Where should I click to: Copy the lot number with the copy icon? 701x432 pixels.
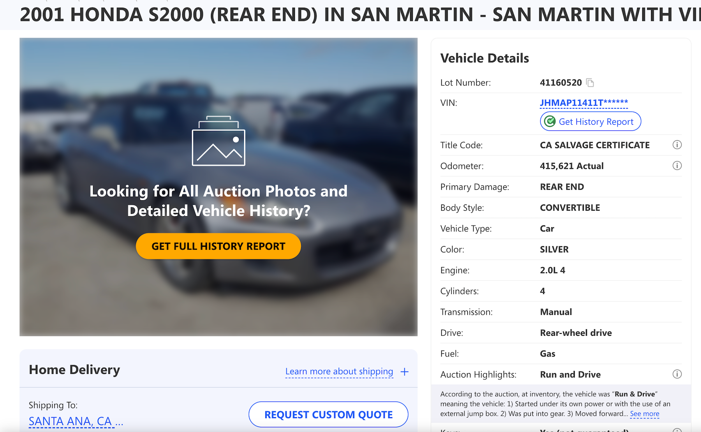click(x=590, y=83)
